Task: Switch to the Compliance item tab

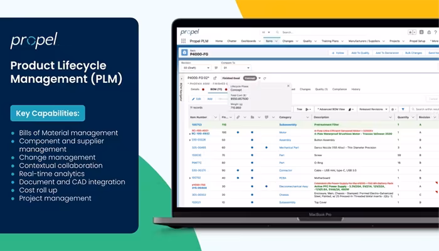Action: click(340, 89)
